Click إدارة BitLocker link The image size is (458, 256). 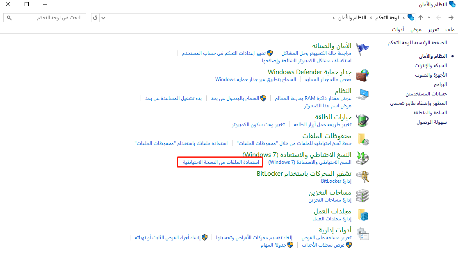[x=336, y=181]
